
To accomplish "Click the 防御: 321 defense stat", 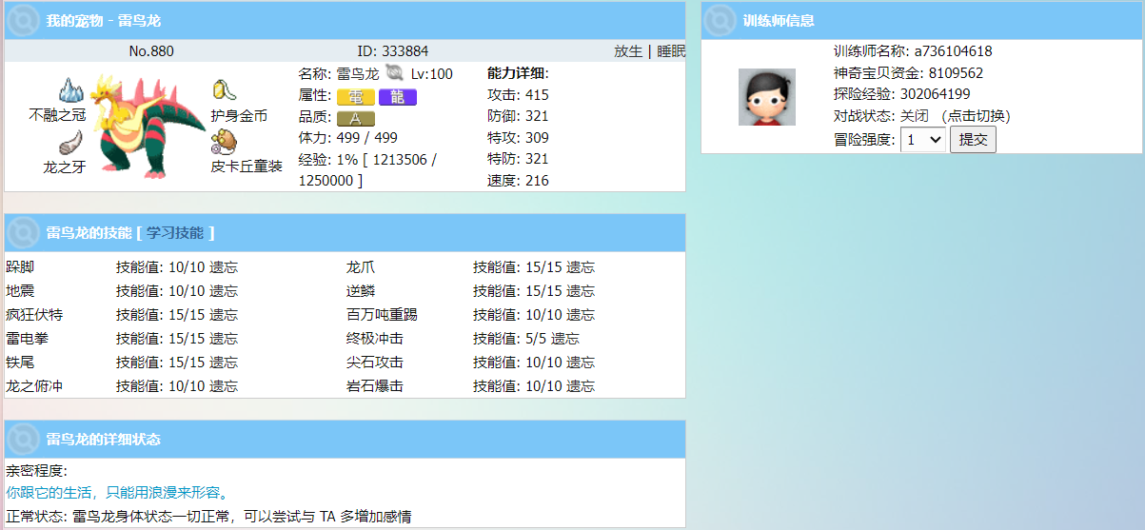I will coord(518,116).
